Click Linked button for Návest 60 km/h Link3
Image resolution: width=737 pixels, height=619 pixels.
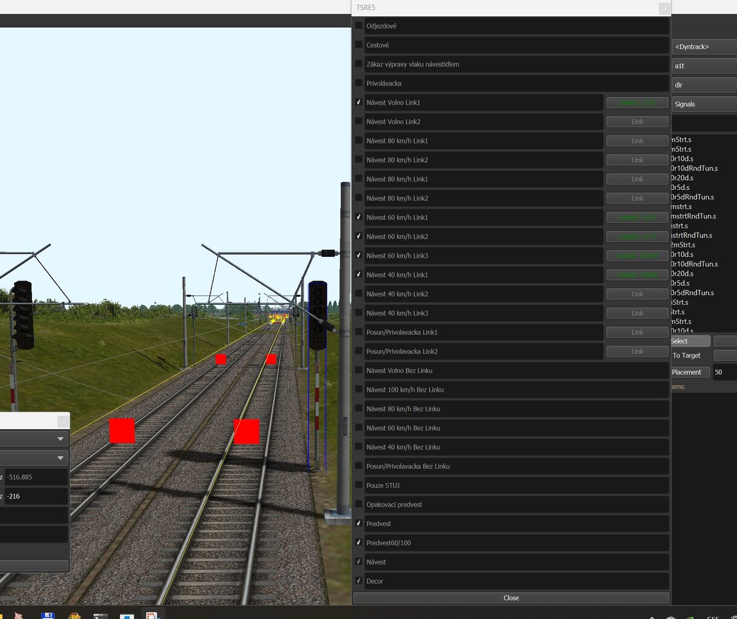[x=637, y=256]
